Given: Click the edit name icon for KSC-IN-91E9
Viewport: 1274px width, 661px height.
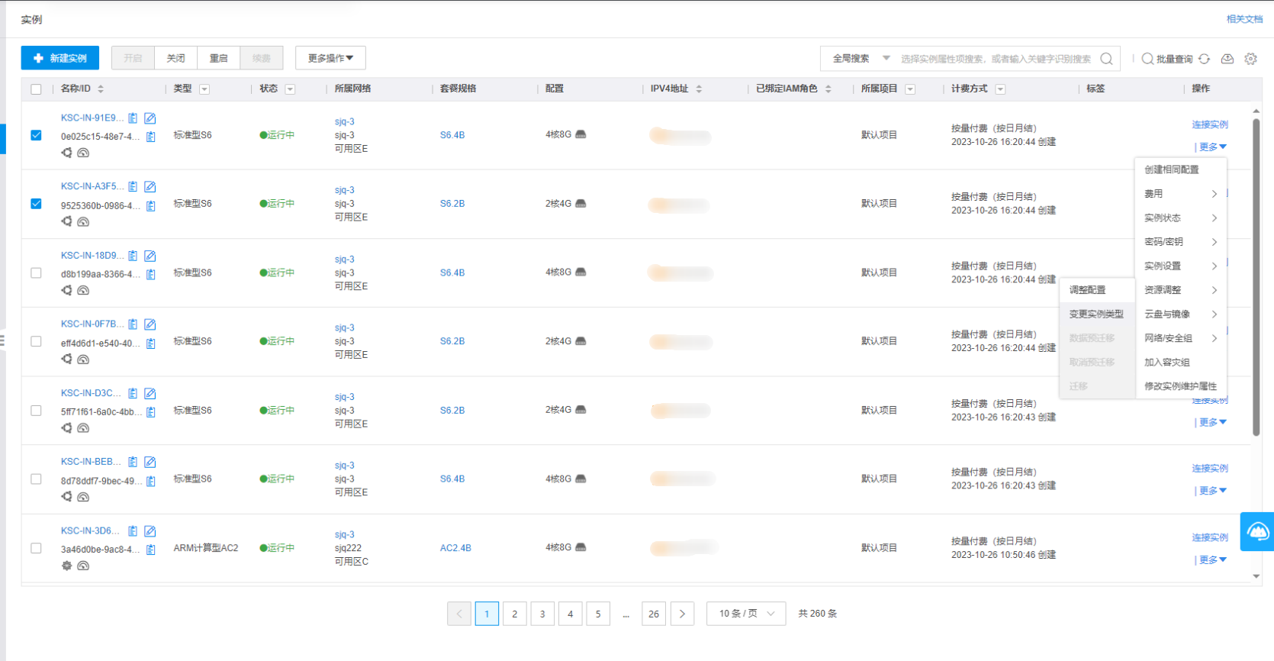Looking at the screenshot, I should coord(150,118).
